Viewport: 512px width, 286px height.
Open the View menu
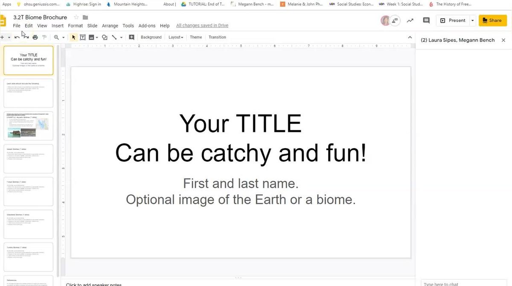point(42,26)
